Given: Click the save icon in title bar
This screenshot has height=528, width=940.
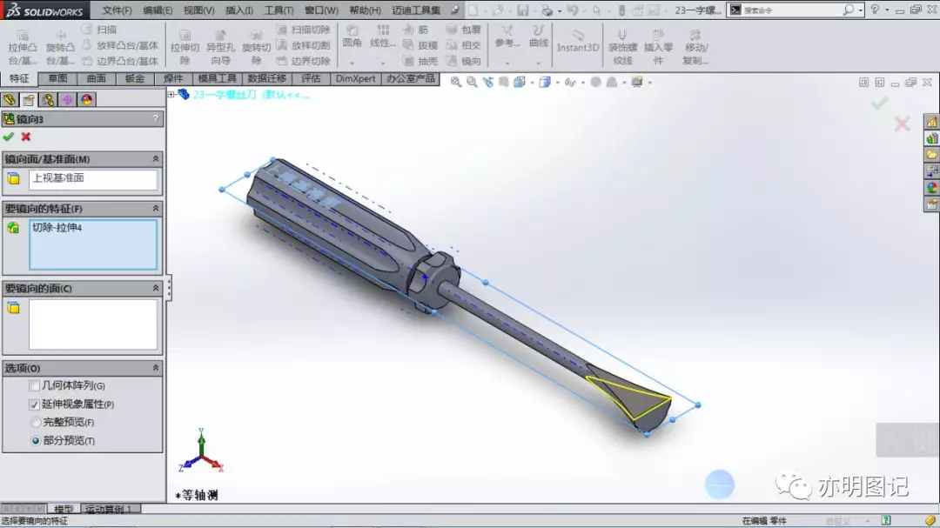Looking at the screenshot, I should (x=523, y=10).
